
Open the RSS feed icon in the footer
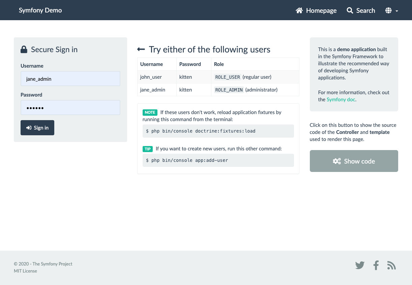pyautogui.click(x=391, y=265)
